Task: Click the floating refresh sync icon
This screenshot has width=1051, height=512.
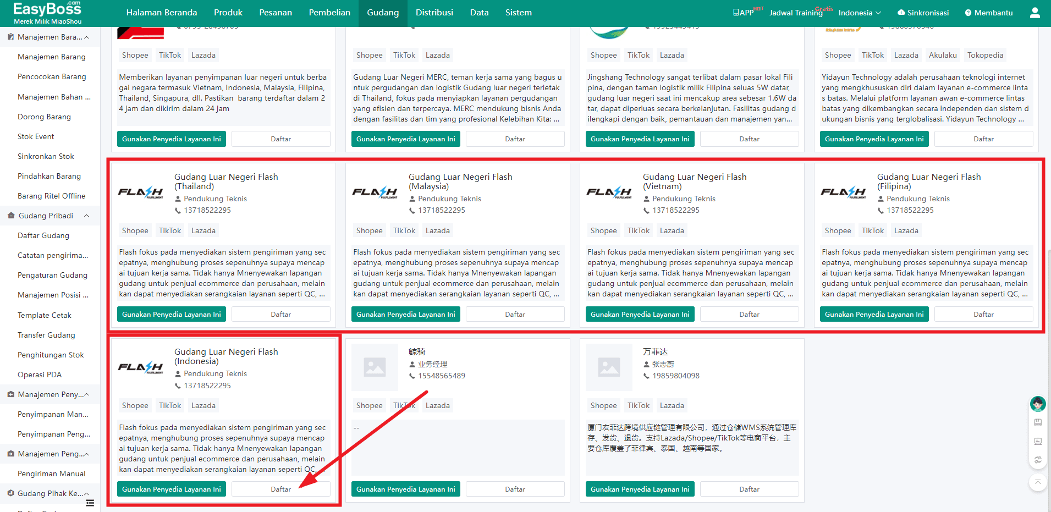Action: click(1038, 460)
